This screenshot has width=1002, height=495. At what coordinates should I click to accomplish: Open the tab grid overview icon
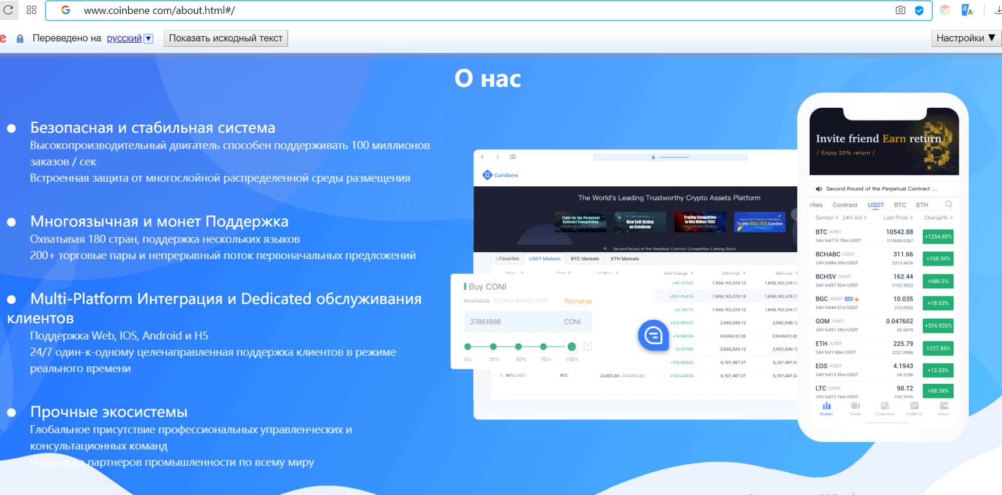click(x=31, y=10)
